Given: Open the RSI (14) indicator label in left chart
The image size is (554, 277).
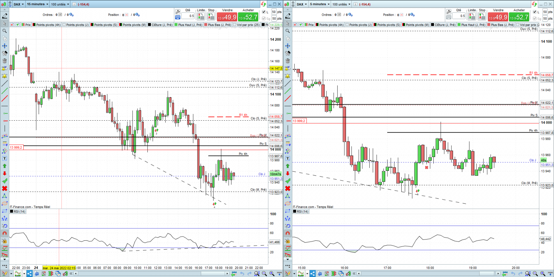Looking at the screenshot, I should 19,212.
